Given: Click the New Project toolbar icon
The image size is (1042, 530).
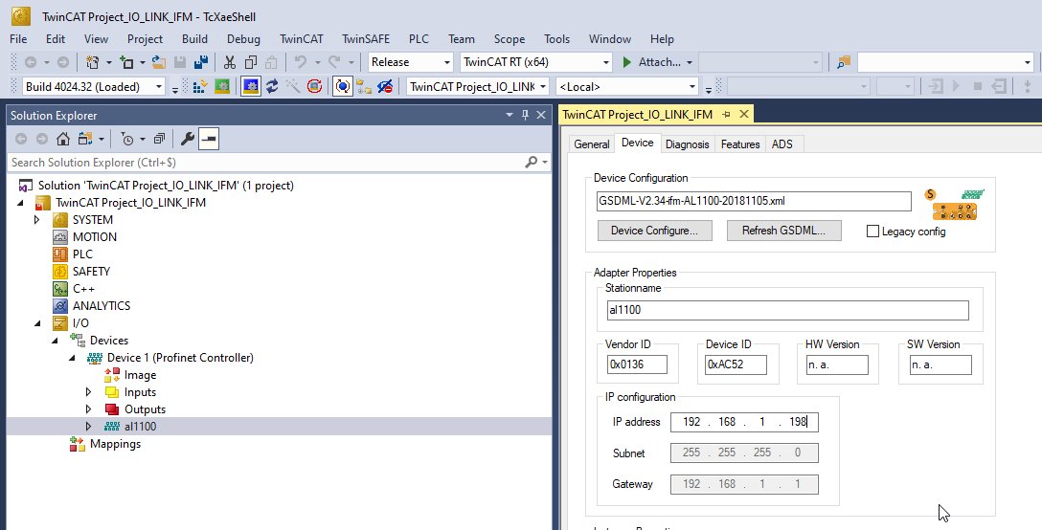Looking at the screenshot, I should click(x=92, y=62).
